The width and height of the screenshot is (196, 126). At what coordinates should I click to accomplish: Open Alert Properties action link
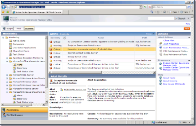(x=171, y=44)
